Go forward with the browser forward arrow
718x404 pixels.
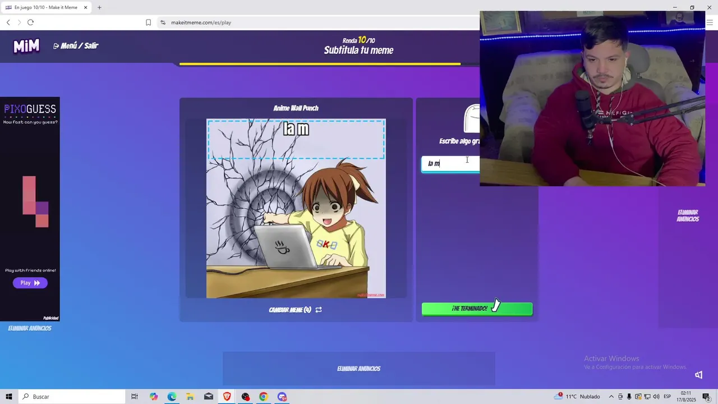coord(19,22)
